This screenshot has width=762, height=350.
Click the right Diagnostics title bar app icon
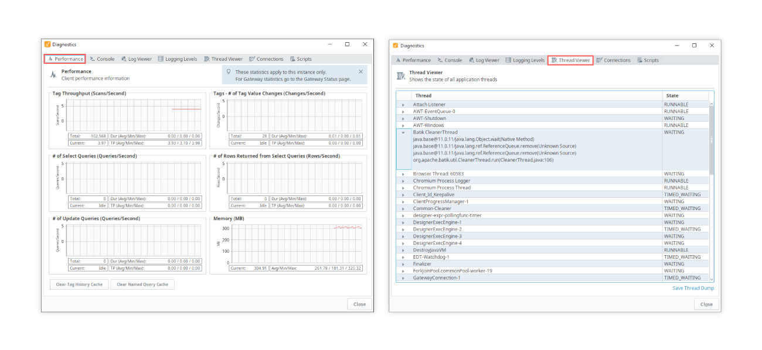[395, 46]
